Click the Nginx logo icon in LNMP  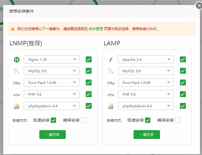17,60
